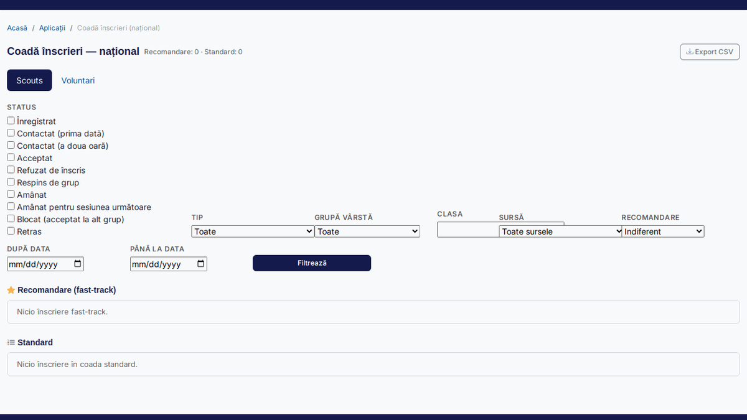Open the Voluntari tab
Viewport: 747px width, 420px height.
click(78, 80)
